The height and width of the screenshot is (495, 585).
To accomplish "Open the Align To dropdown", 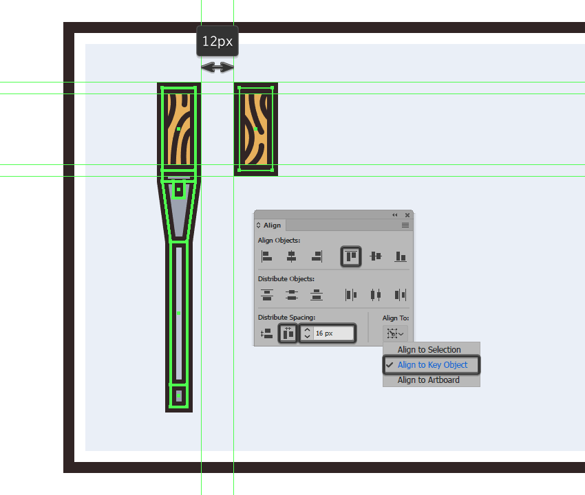I will point(395,333).
